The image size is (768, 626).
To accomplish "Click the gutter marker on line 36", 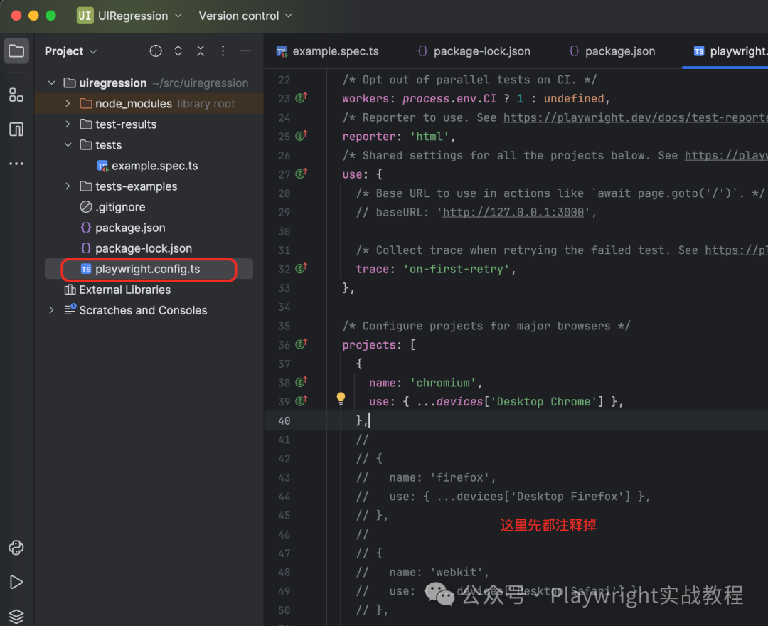I will click(x=302, y=344).
